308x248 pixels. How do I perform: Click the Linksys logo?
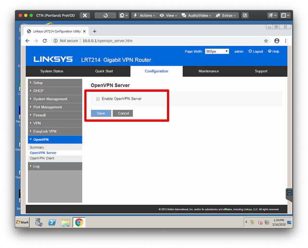(x=53, y=59)
